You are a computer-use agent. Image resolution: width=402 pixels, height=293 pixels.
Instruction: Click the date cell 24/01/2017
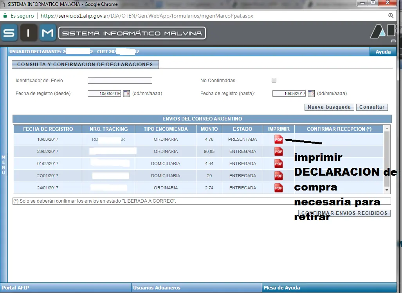[x=48, y=188]
